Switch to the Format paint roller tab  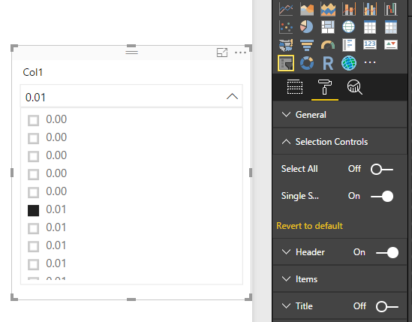325,87
